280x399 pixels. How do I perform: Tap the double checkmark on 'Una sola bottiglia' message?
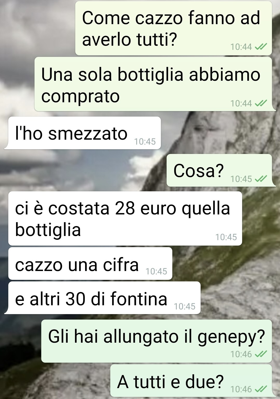(261, 103)
